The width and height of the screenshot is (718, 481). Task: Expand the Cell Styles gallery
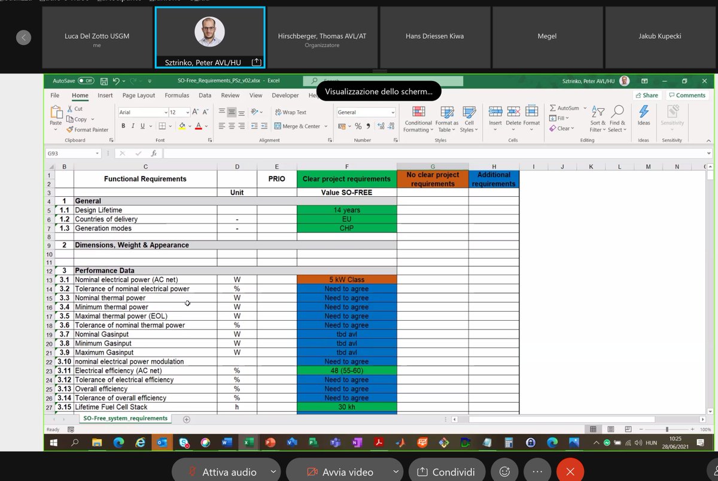click(469, 118)
